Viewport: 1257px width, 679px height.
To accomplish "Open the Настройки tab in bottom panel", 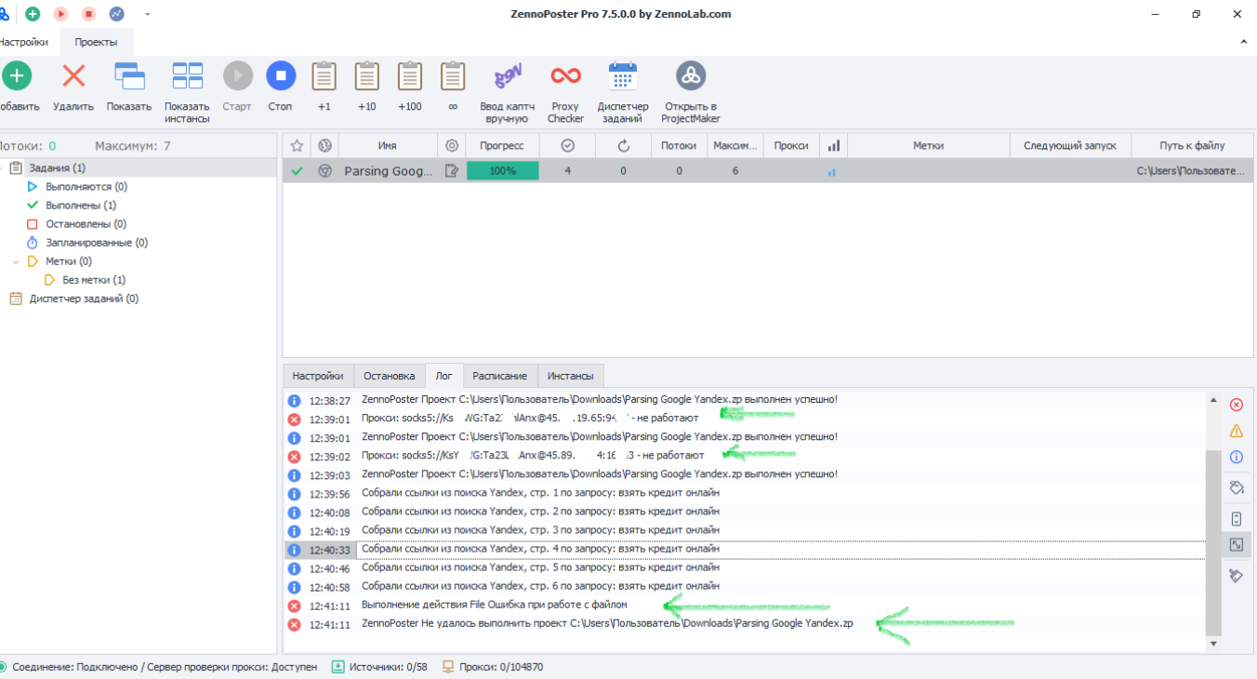I will pos(318,376).
